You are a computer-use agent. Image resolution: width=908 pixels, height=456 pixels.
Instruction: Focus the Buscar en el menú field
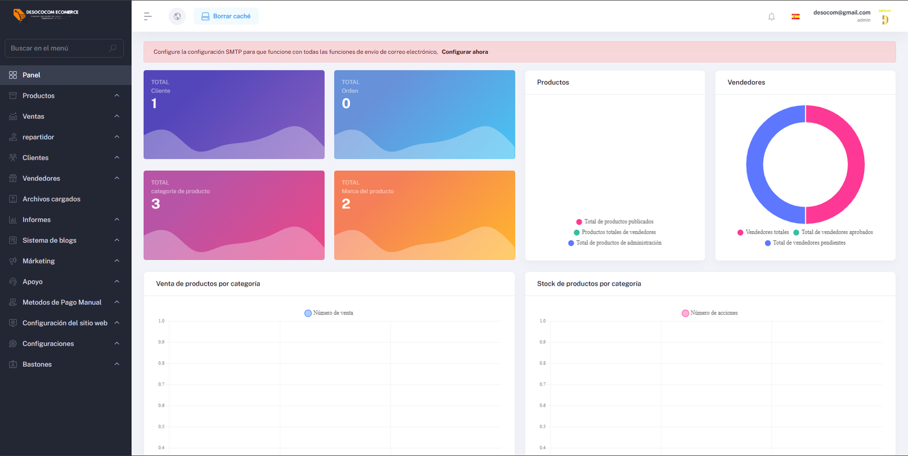tap(64, 48)
